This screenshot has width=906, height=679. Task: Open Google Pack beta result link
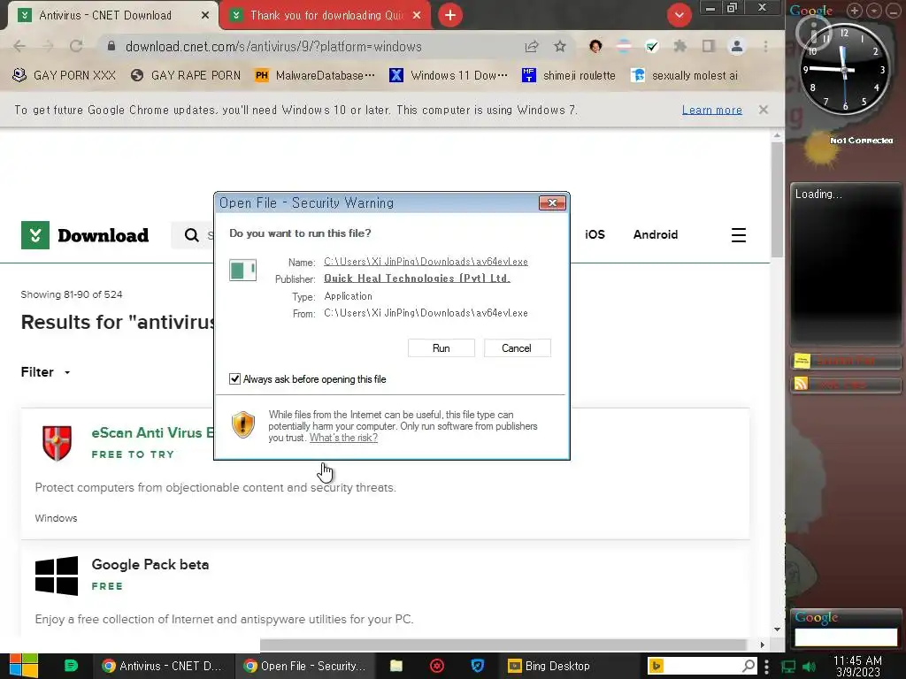pyautogui.click(x=150, y=565)
